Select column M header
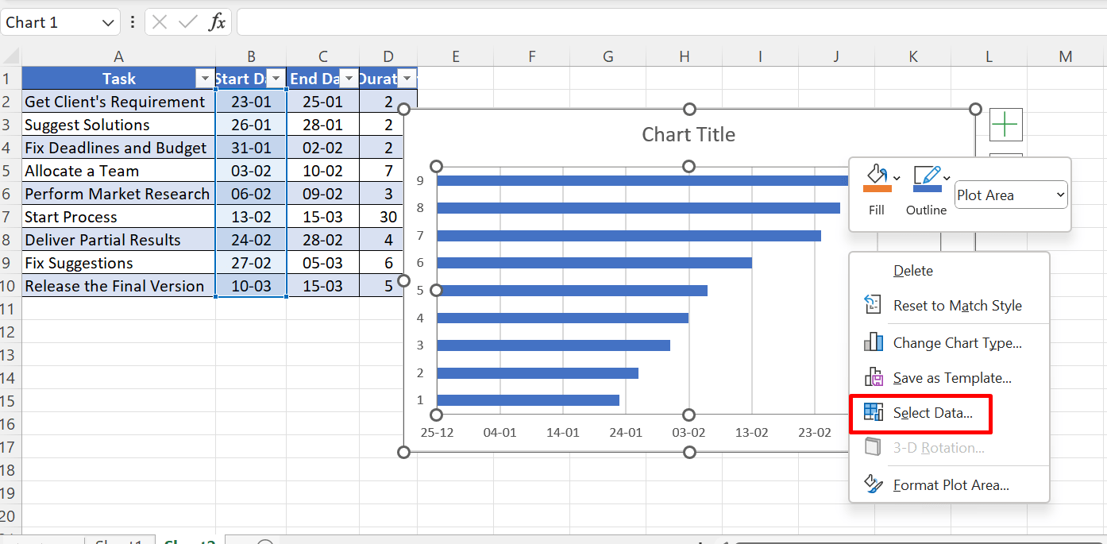 pos(1066,56)
